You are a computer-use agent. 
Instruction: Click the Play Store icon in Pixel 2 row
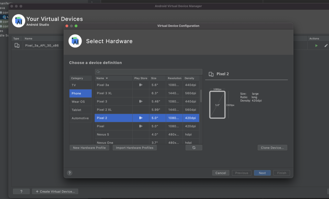coord(141,118)
